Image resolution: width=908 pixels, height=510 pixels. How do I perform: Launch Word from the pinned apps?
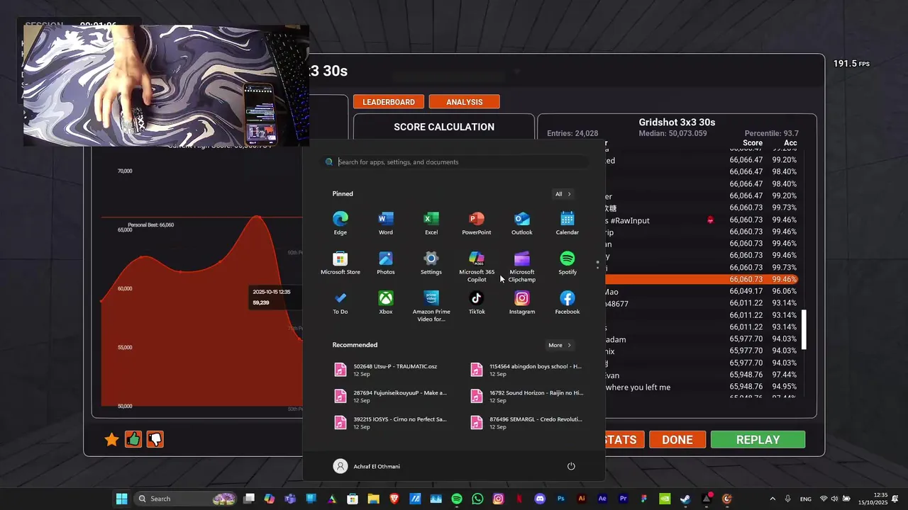click(x=386, y=223)
